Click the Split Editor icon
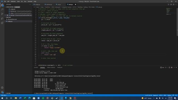 pyautogui.click(x=174, y=4)
